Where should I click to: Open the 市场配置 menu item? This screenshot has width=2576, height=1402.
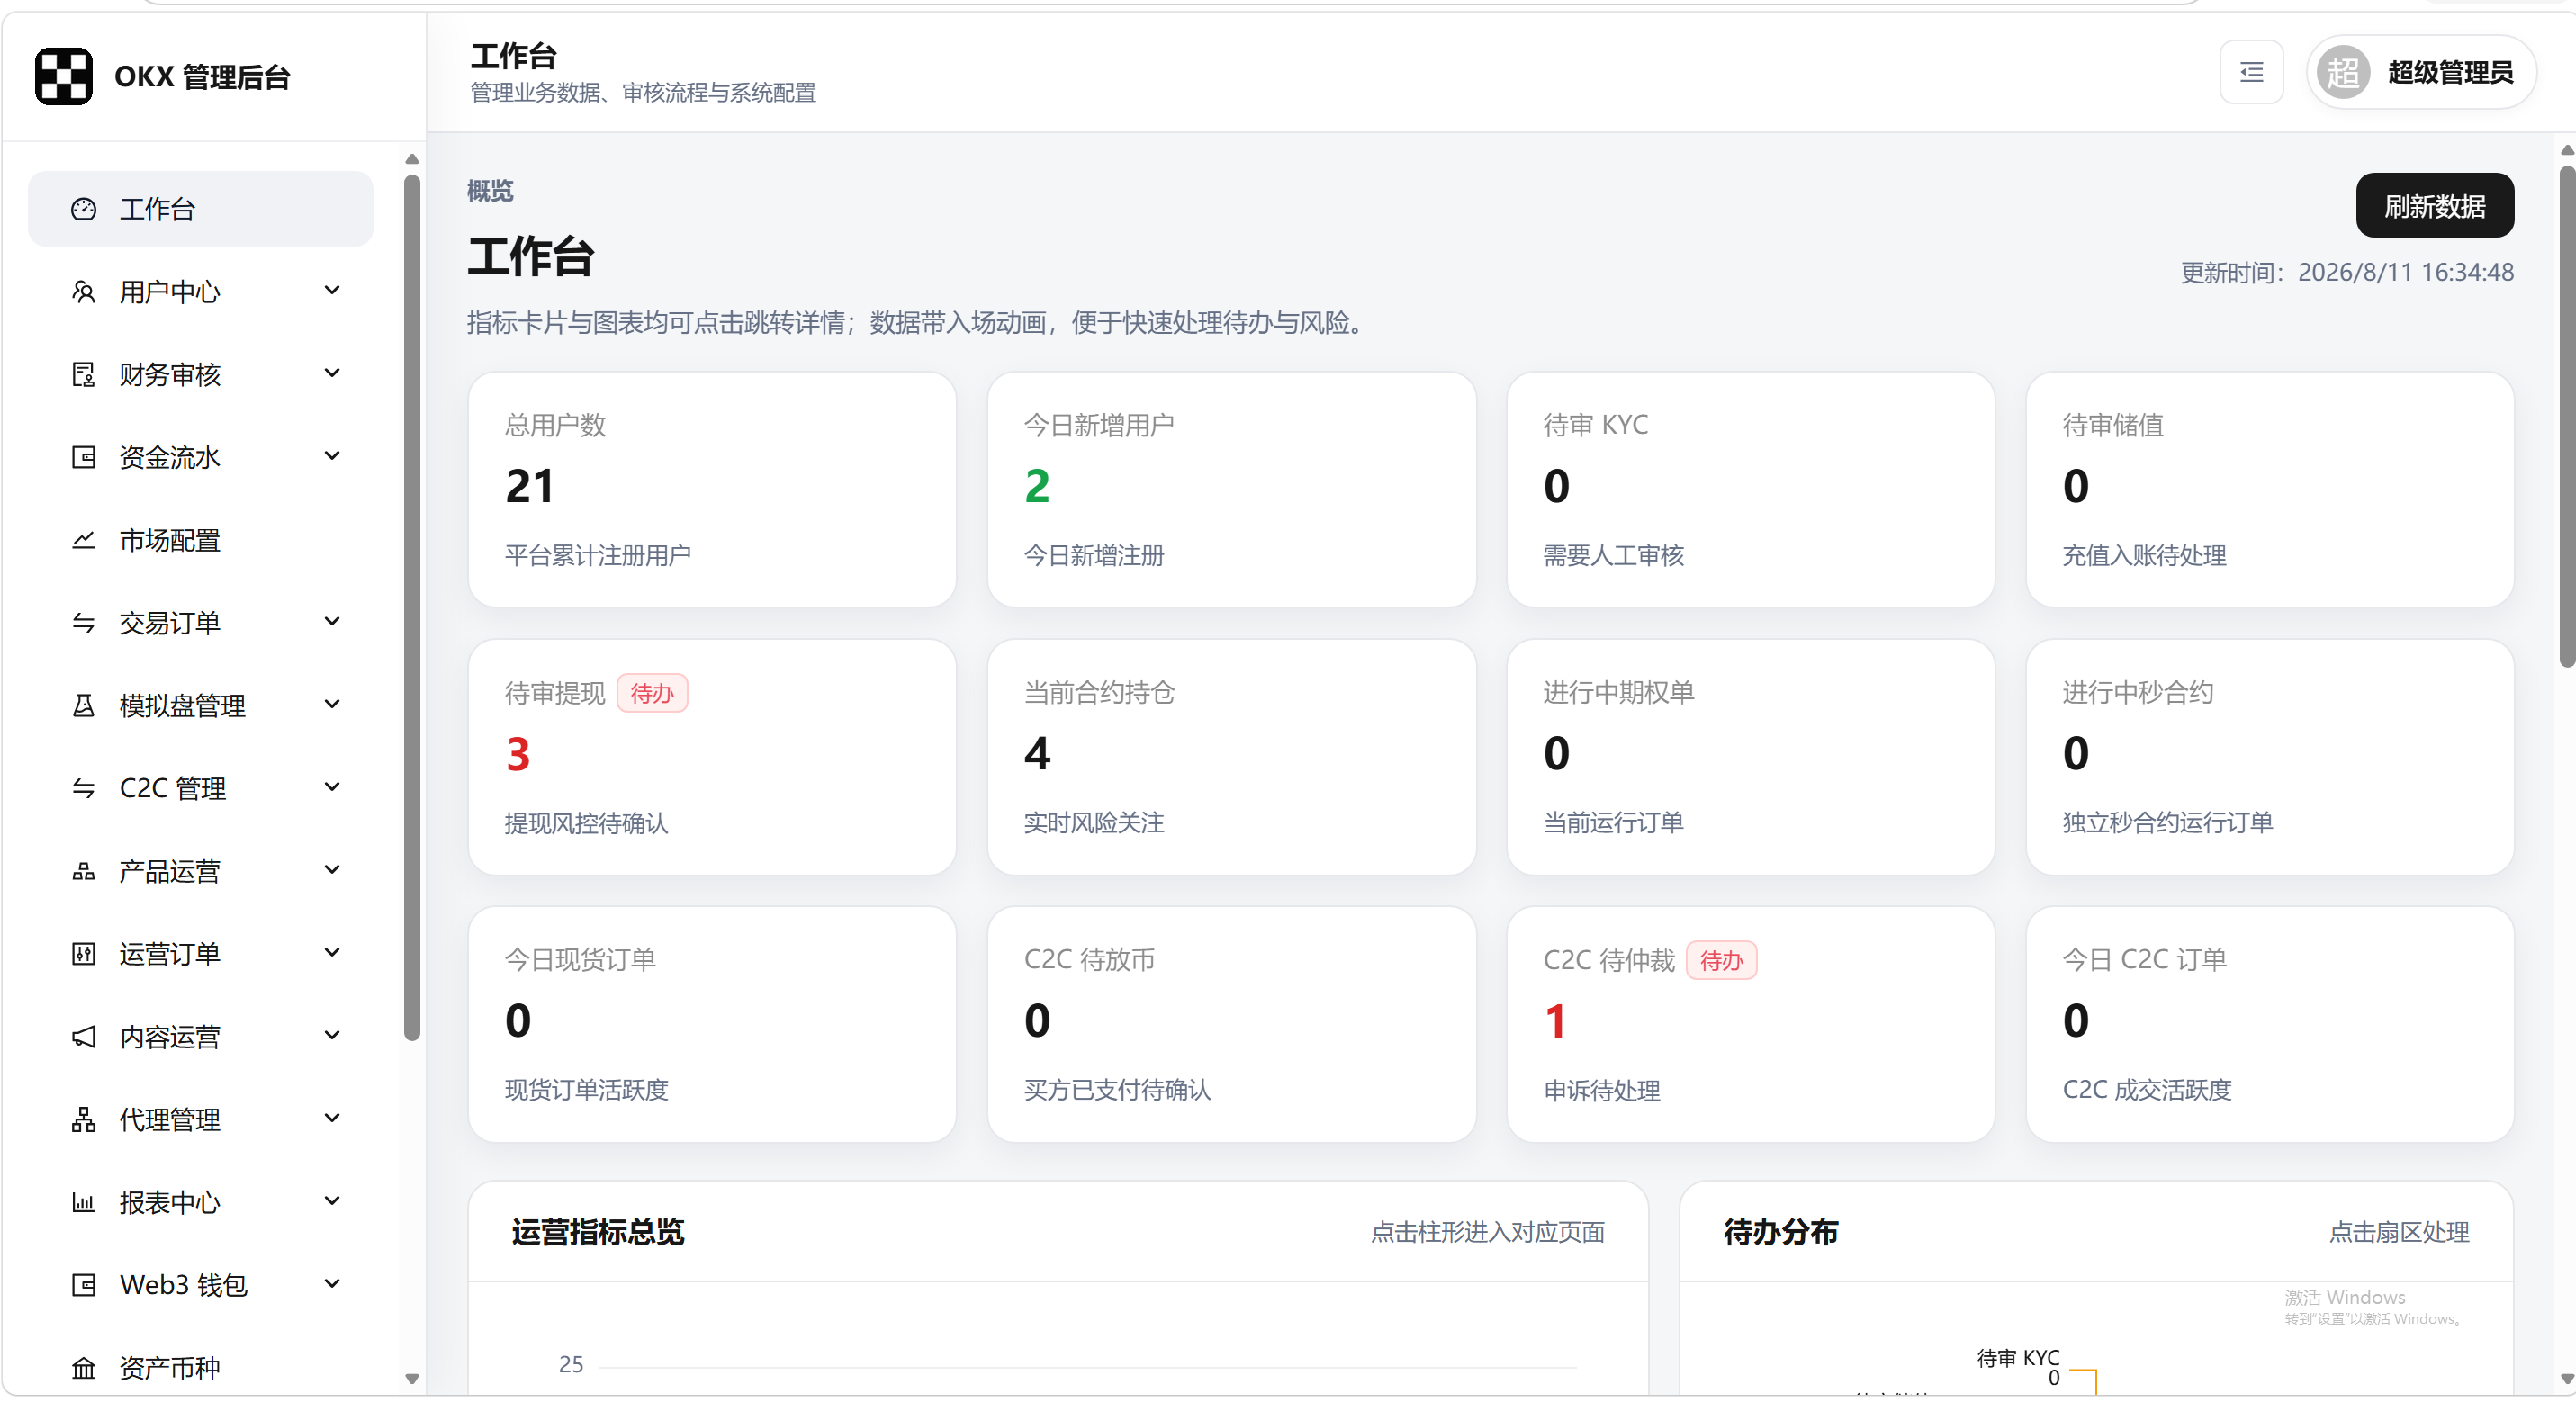tap(200, 540)
